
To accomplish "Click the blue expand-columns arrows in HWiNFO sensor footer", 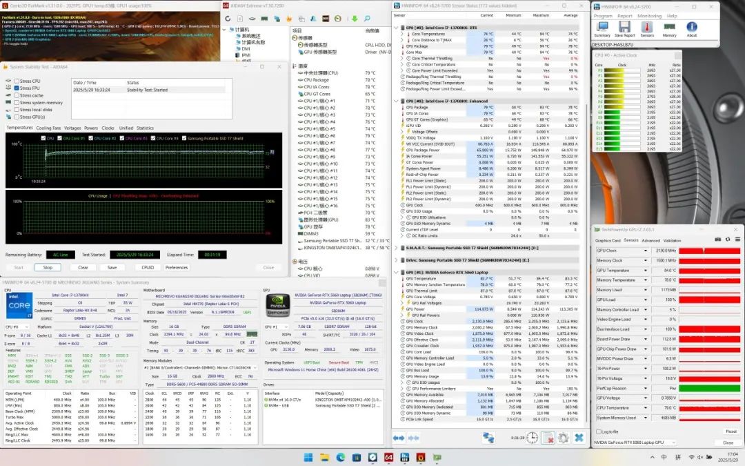I will tap(399, 438).
